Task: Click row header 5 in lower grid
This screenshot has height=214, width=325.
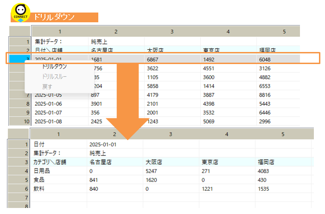Action: tap(19, 180)
